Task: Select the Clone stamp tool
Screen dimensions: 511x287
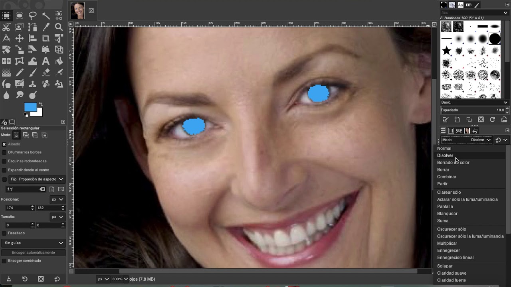Action: [33, 84]
